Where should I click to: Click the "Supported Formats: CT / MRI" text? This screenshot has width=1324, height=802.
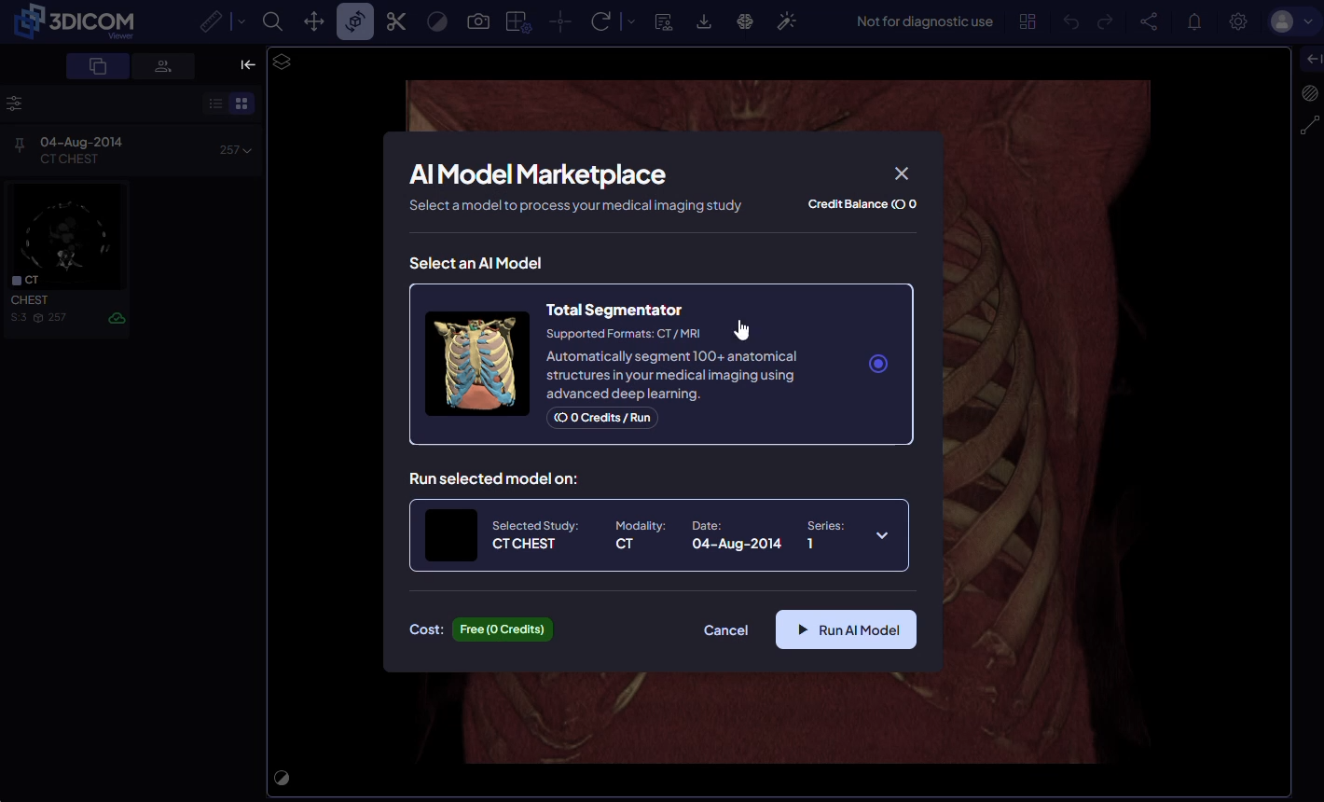(623, 334)
